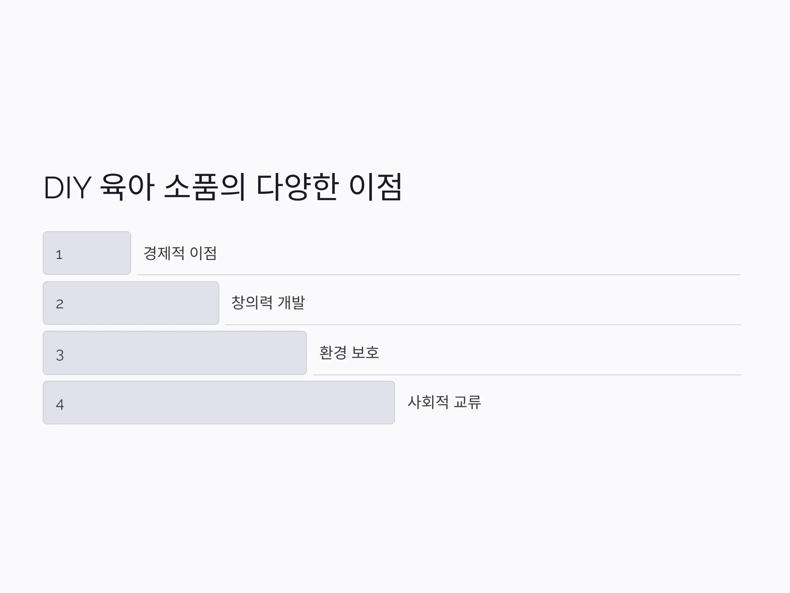Click the word 소품의 in the heading
The height and width of the screenshot is (593, 790).
coord(205,187)
